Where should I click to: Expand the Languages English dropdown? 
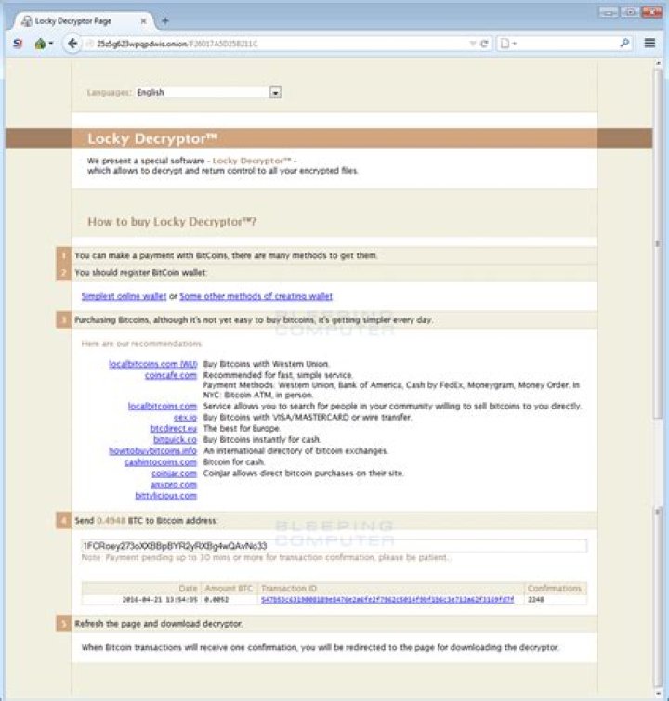tap(275, 93)
